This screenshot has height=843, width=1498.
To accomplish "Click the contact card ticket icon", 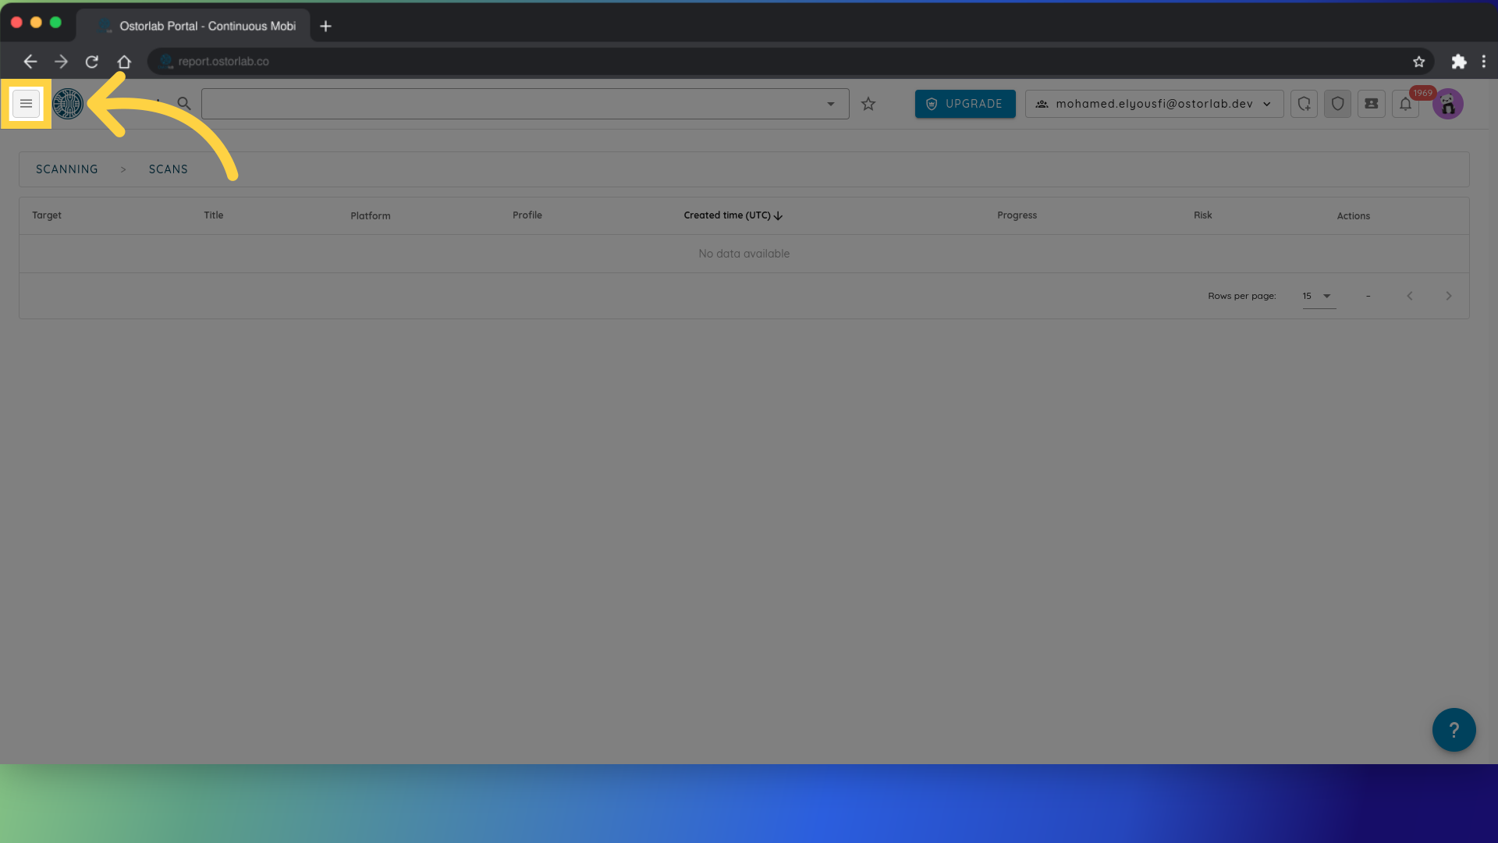I will [1371, 104].
